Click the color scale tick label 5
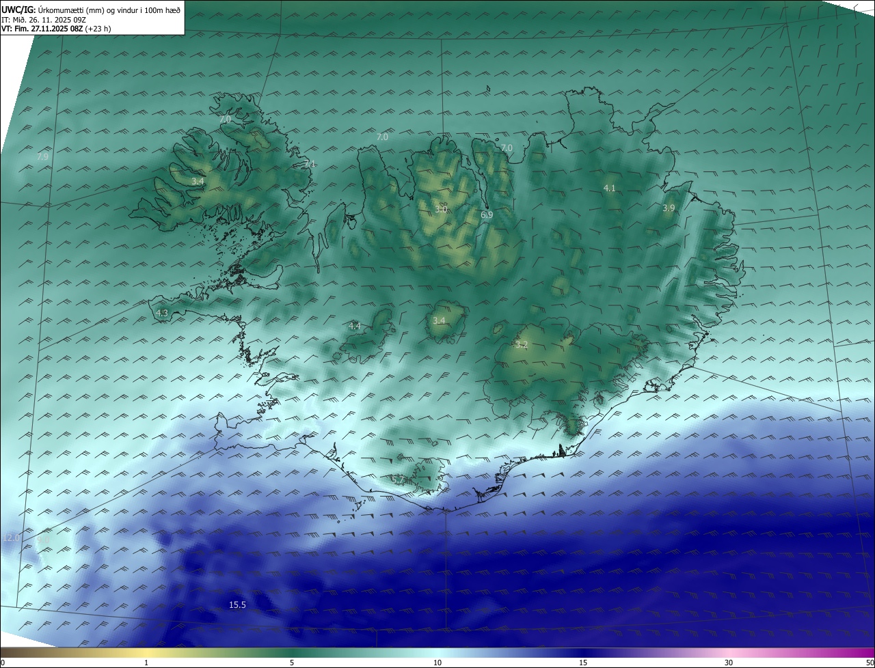This screenshot has height=668, width=875. [292, 663]
